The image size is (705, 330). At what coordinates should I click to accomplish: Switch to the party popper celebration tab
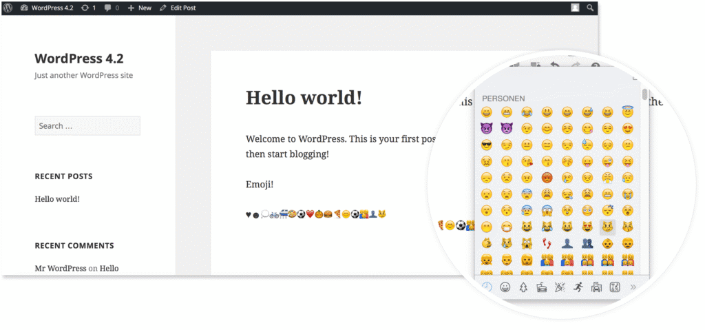[560, 287]
